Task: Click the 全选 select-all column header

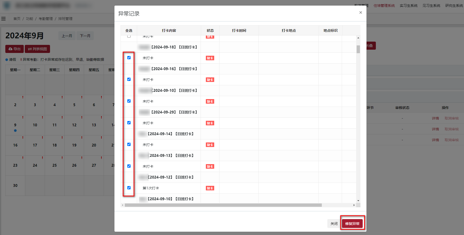Action: click(129, 31)
